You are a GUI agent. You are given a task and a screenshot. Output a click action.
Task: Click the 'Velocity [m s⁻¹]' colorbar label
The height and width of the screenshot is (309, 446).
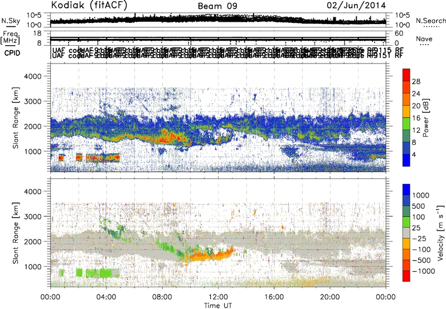pos(440,233)
